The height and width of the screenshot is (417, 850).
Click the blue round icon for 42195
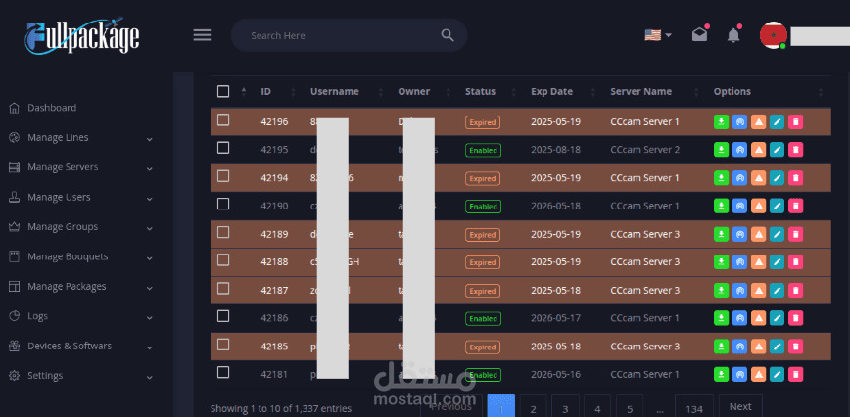coord(739,150)
